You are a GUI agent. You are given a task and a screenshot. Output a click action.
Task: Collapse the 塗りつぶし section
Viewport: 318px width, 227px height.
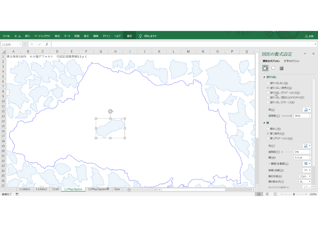[x=264, y=77]
